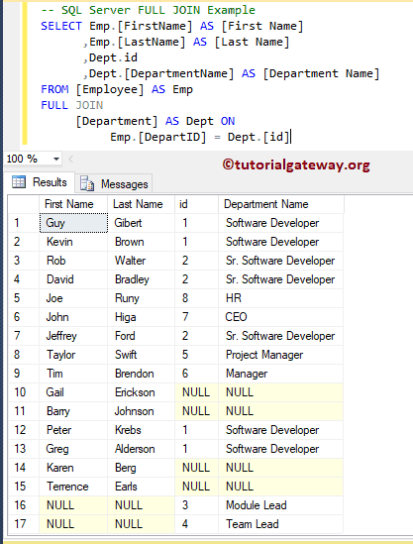Select the Department Name column header
413x544 pixels.
281,204
